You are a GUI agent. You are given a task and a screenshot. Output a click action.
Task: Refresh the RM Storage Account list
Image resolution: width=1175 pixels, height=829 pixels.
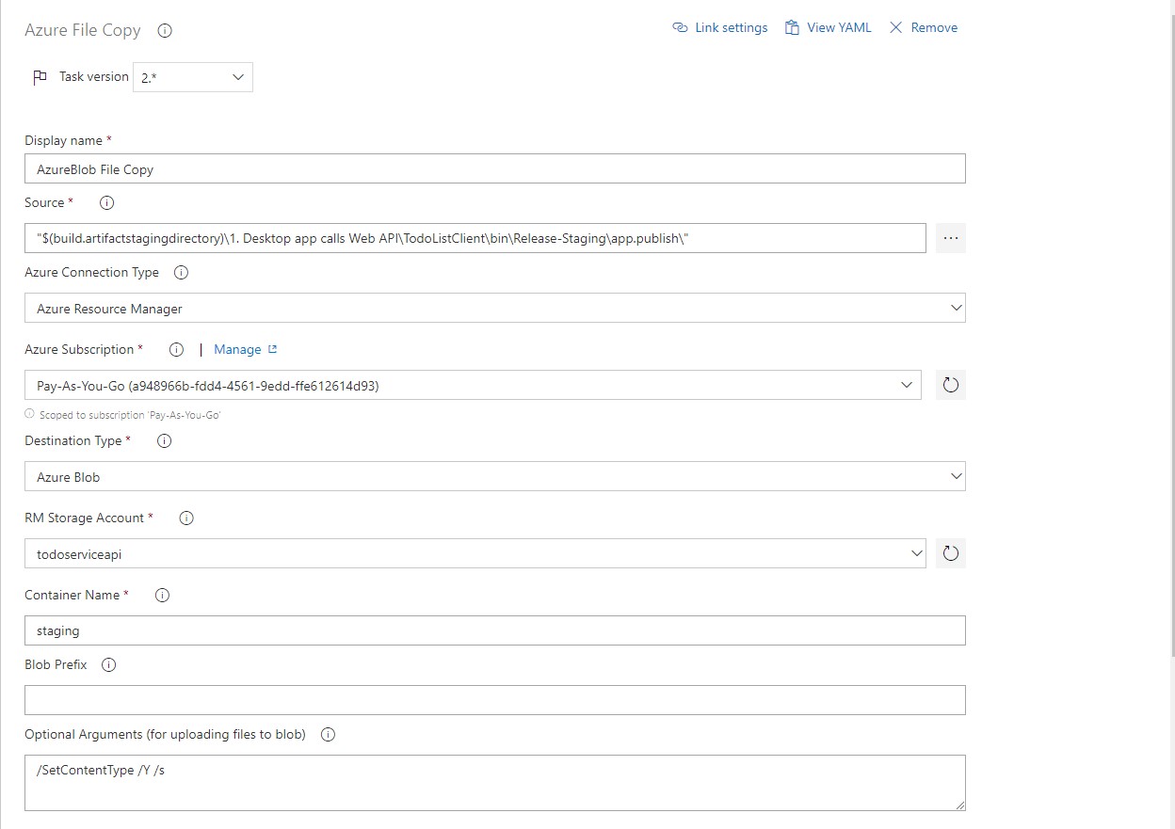pos(950,554)
